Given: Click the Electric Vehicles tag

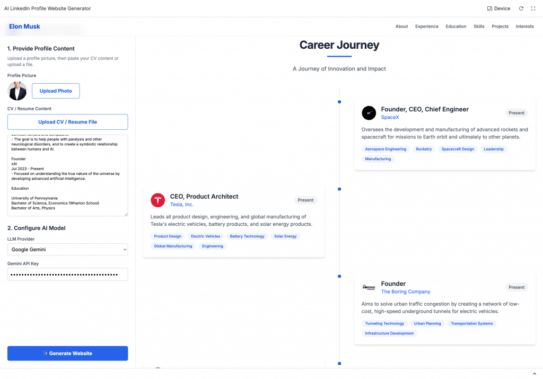Looking at the screenshot, I should [x=205, y=236].
